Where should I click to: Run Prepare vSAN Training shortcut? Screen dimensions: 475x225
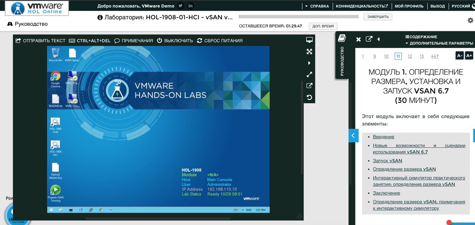coord(55,194)
